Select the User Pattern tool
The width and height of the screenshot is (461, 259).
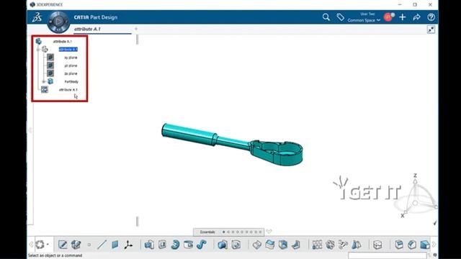coord(343,245)
